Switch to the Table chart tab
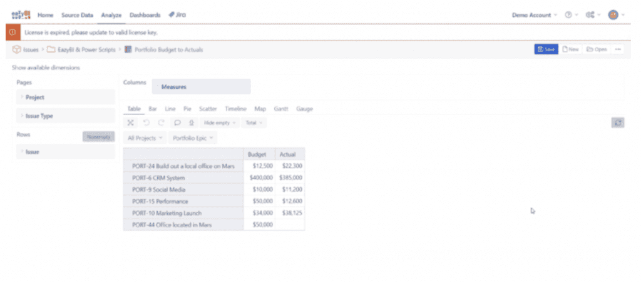This screenshot has width=641, height=282. tap(134, 109)
